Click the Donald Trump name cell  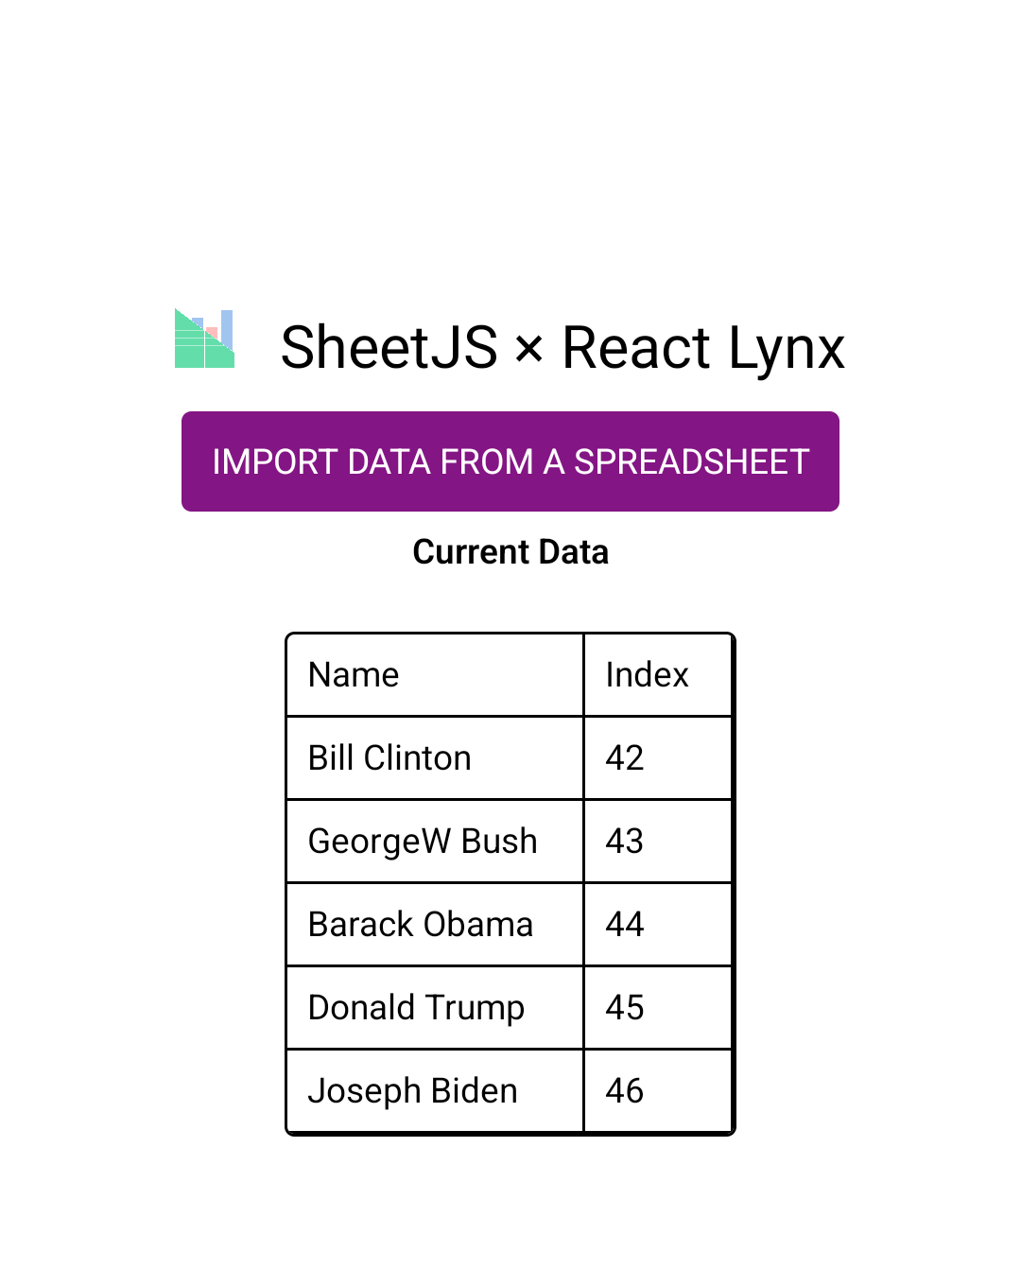[x=435, y=1008]
